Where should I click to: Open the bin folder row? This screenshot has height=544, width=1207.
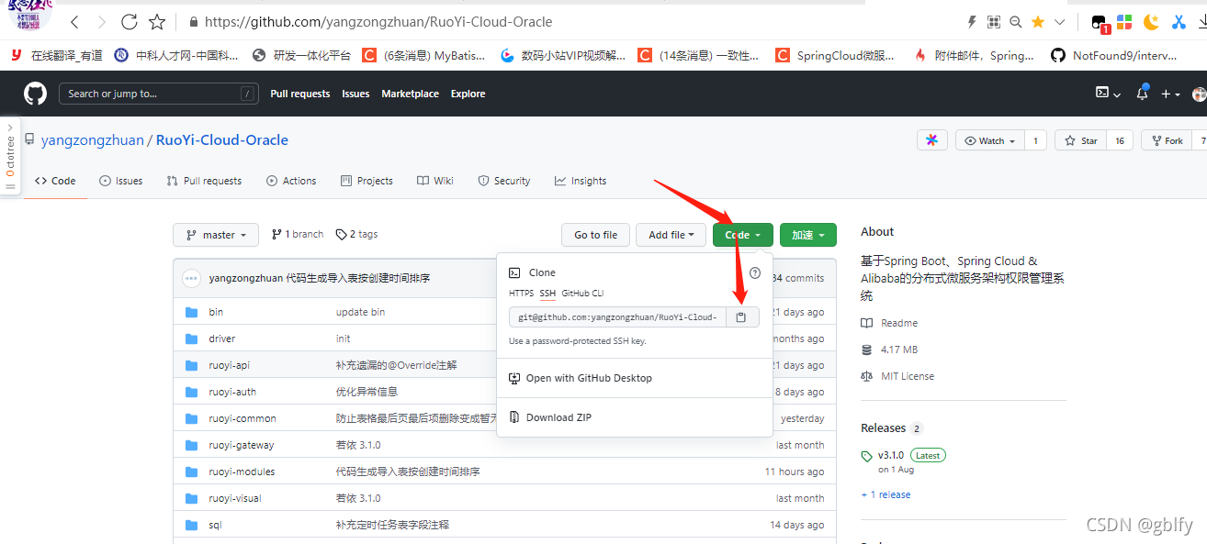[x=504, y=312]
